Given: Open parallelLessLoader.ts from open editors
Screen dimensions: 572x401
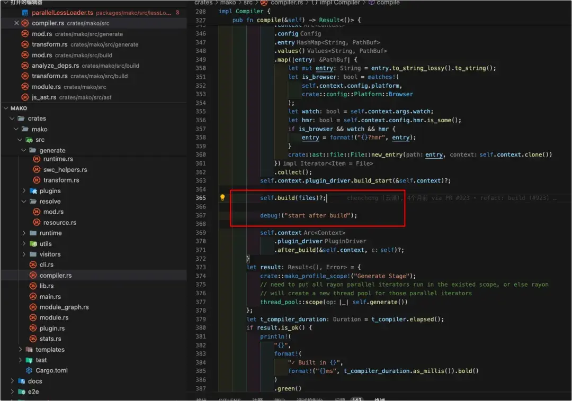Looking at the screenshot, I should [x=94, y=13].
